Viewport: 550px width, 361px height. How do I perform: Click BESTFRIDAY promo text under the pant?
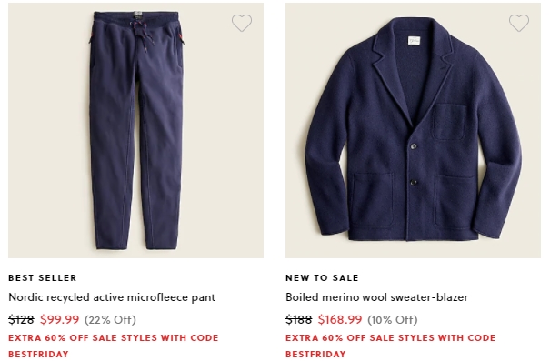coord(38,354)
